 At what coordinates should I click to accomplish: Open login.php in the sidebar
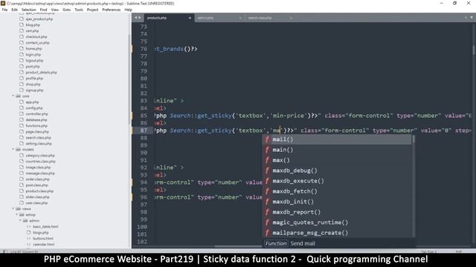point(33,54)
